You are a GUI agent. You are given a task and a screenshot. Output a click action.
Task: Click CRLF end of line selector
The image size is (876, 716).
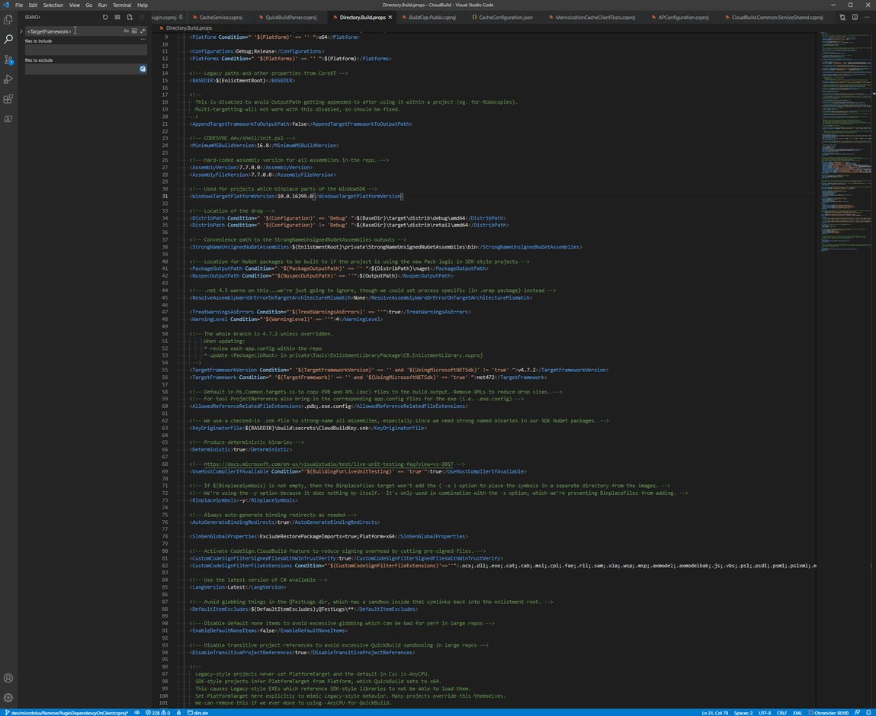[x=781, y=713]
